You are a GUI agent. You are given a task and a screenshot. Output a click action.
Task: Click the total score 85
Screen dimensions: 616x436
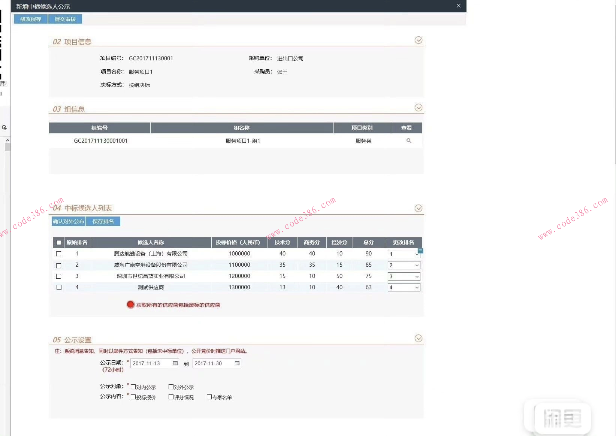[x=369, y=265]
